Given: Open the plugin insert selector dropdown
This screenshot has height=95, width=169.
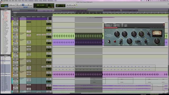Looking at the screenshot, I should pyautogui.click(x=108, y=26).
